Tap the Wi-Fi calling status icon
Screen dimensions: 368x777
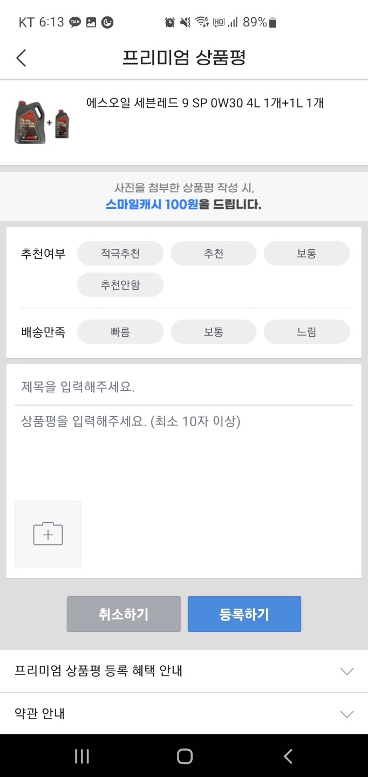coord(202,22)
